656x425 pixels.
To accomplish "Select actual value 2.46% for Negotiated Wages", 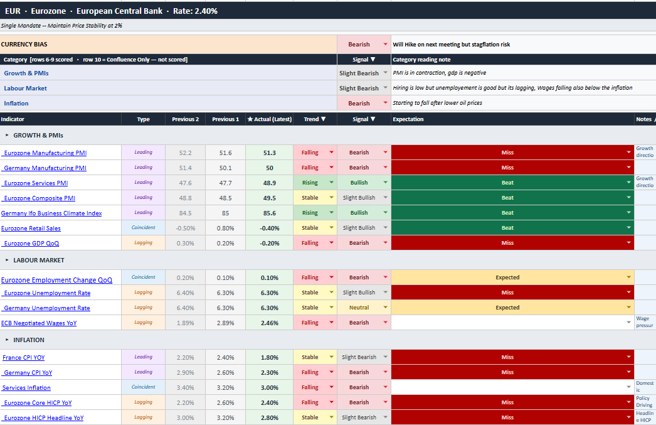I will (x=270, y=323).
